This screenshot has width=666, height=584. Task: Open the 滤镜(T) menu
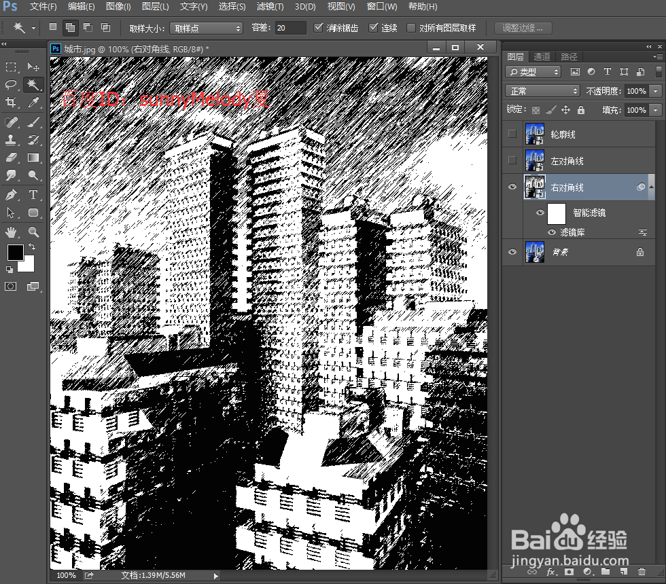(270, 7)
